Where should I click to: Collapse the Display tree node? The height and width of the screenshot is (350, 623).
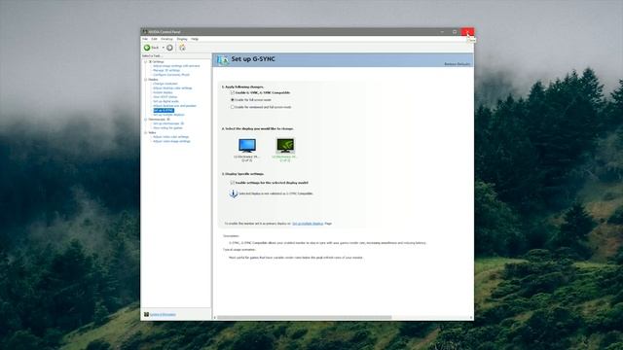(145, 80)
